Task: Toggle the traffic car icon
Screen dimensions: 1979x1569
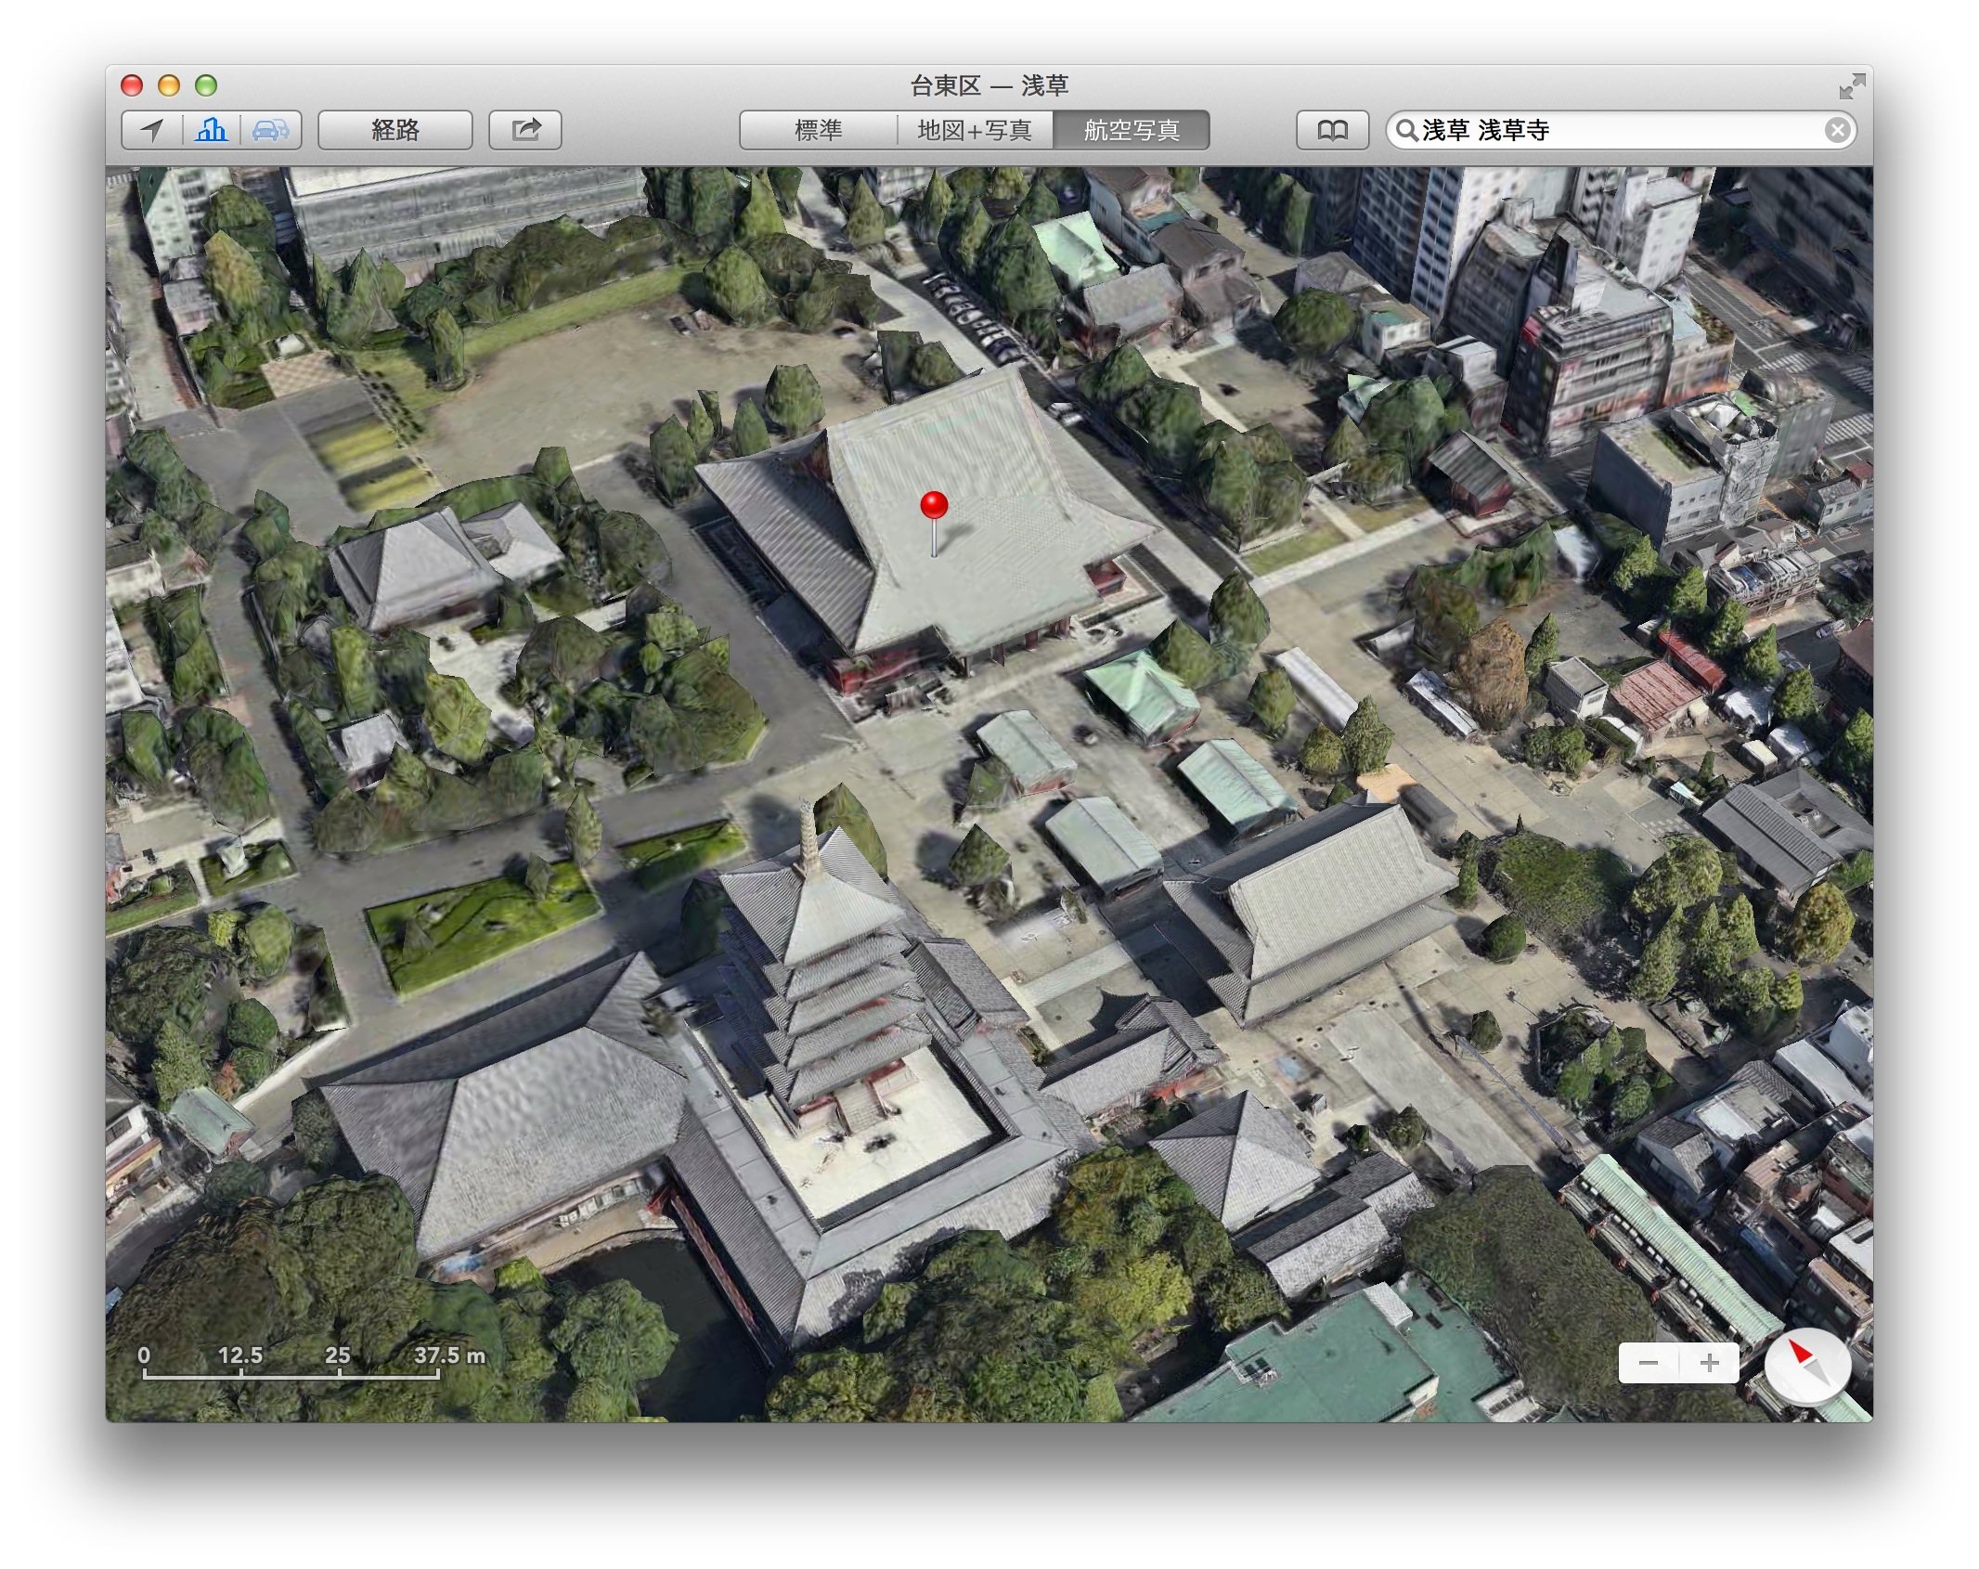Action: click(270, 130)
